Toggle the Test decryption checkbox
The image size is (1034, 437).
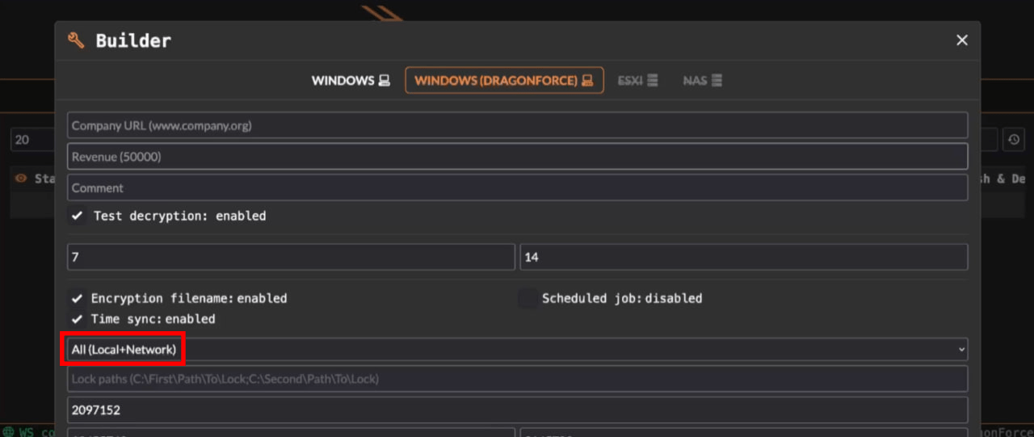click(x=77, y=216)
